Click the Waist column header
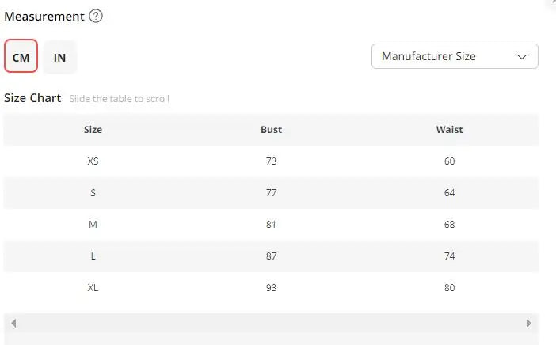 coord(449,130)
